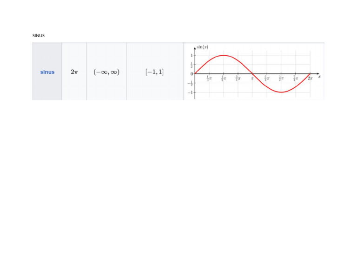Click the [−1, 1] range cell
The width and height of the screenshot is (357, 276).
[154, 72]
